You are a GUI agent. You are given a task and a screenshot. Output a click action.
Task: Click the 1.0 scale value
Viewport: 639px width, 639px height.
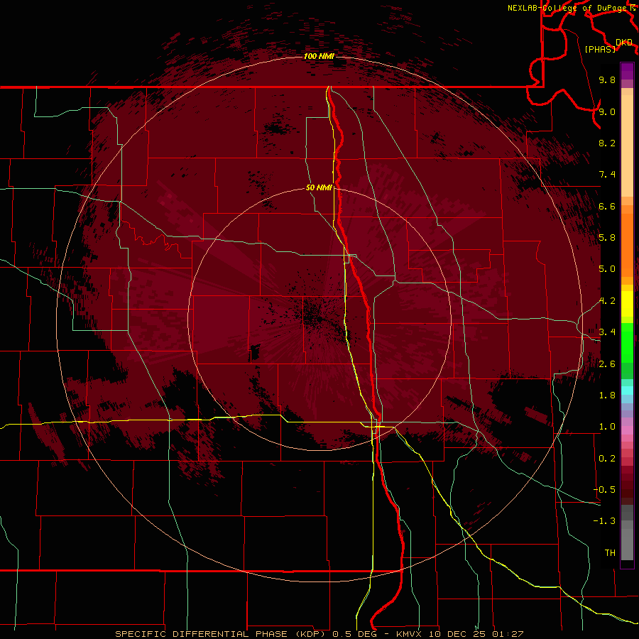coord(607,427)
